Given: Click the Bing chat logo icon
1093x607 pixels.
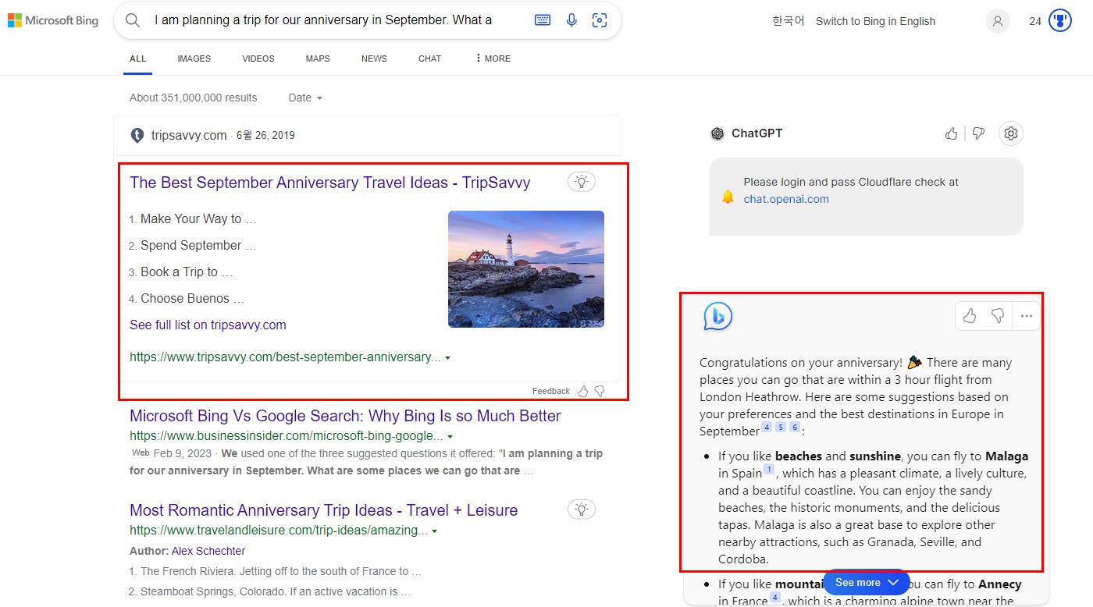Looking at the screenshot, I should [x=717, y=316].
